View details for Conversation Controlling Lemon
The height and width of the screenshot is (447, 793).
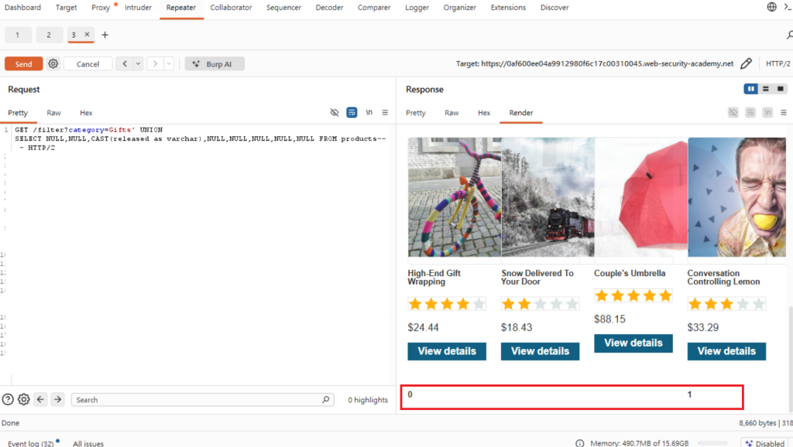point(726,351)
